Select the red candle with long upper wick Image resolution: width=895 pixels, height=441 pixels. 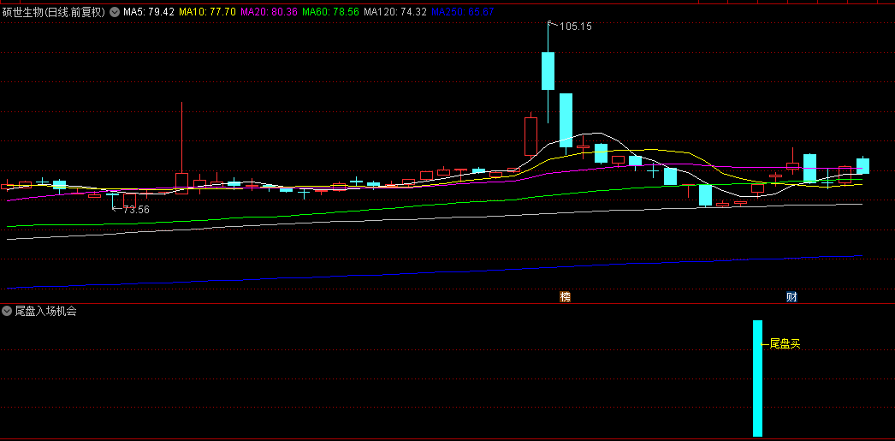[x=181, y=148]
